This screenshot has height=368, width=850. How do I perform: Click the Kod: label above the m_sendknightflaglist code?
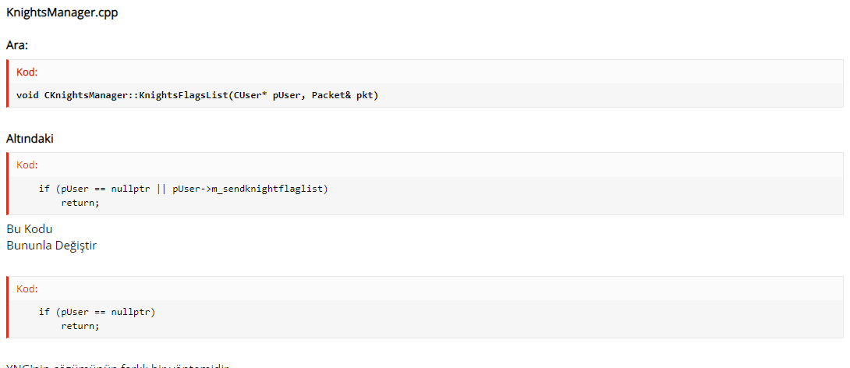[27, 165]
